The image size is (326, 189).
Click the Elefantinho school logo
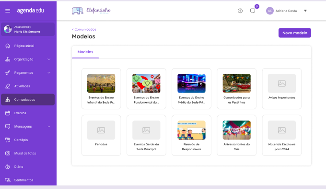point(91,11)
